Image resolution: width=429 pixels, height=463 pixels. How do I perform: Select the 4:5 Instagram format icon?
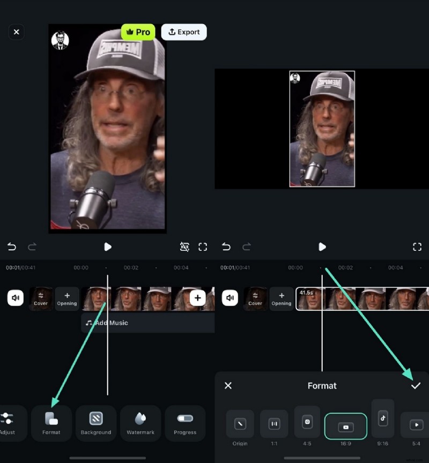point(307,423)
